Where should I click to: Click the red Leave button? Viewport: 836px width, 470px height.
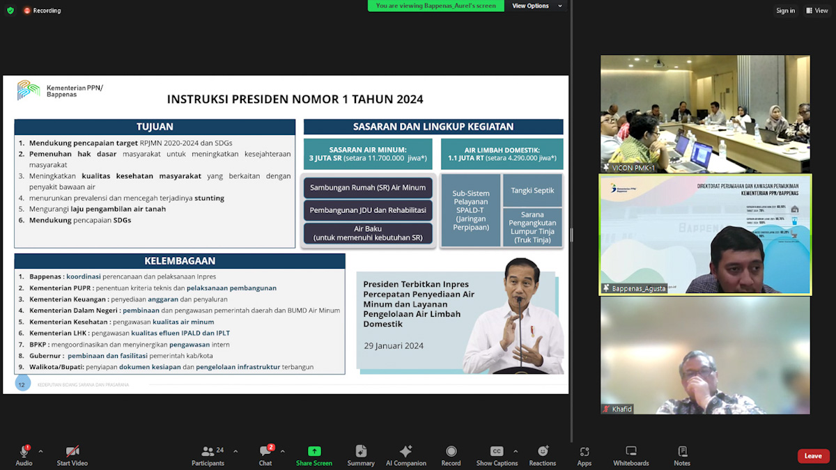pos(813,456)
